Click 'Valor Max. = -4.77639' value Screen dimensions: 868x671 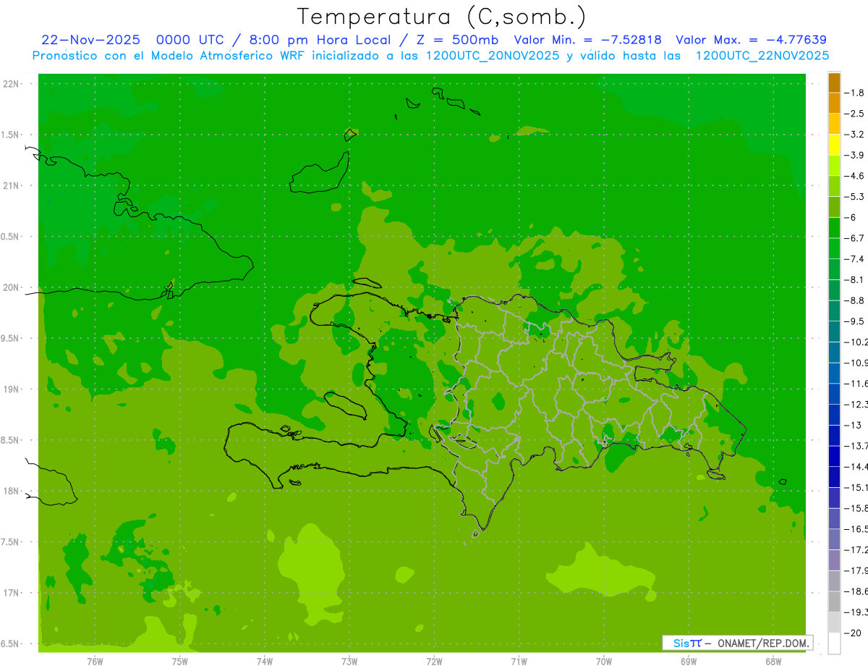(x=751, y=40)
